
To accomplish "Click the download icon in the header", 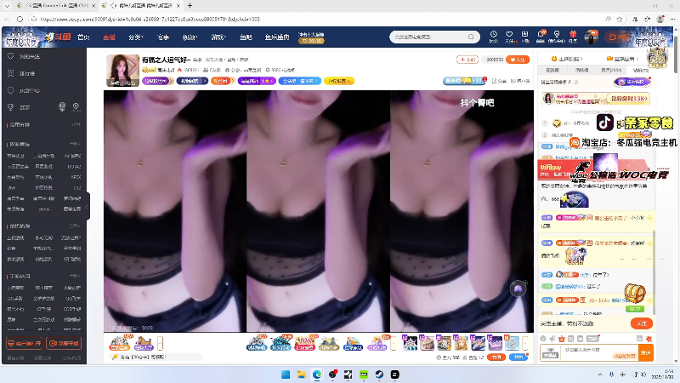I will (x=525, y=37).
